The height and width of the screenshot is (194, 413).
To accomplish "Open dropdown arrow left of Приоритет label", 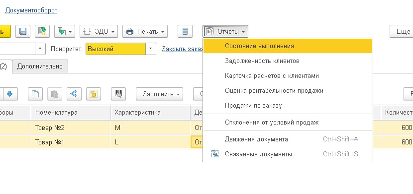I will [40, 49].
